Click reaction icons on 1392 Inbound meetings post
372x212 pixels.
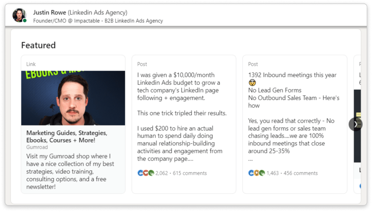[257, 173]
